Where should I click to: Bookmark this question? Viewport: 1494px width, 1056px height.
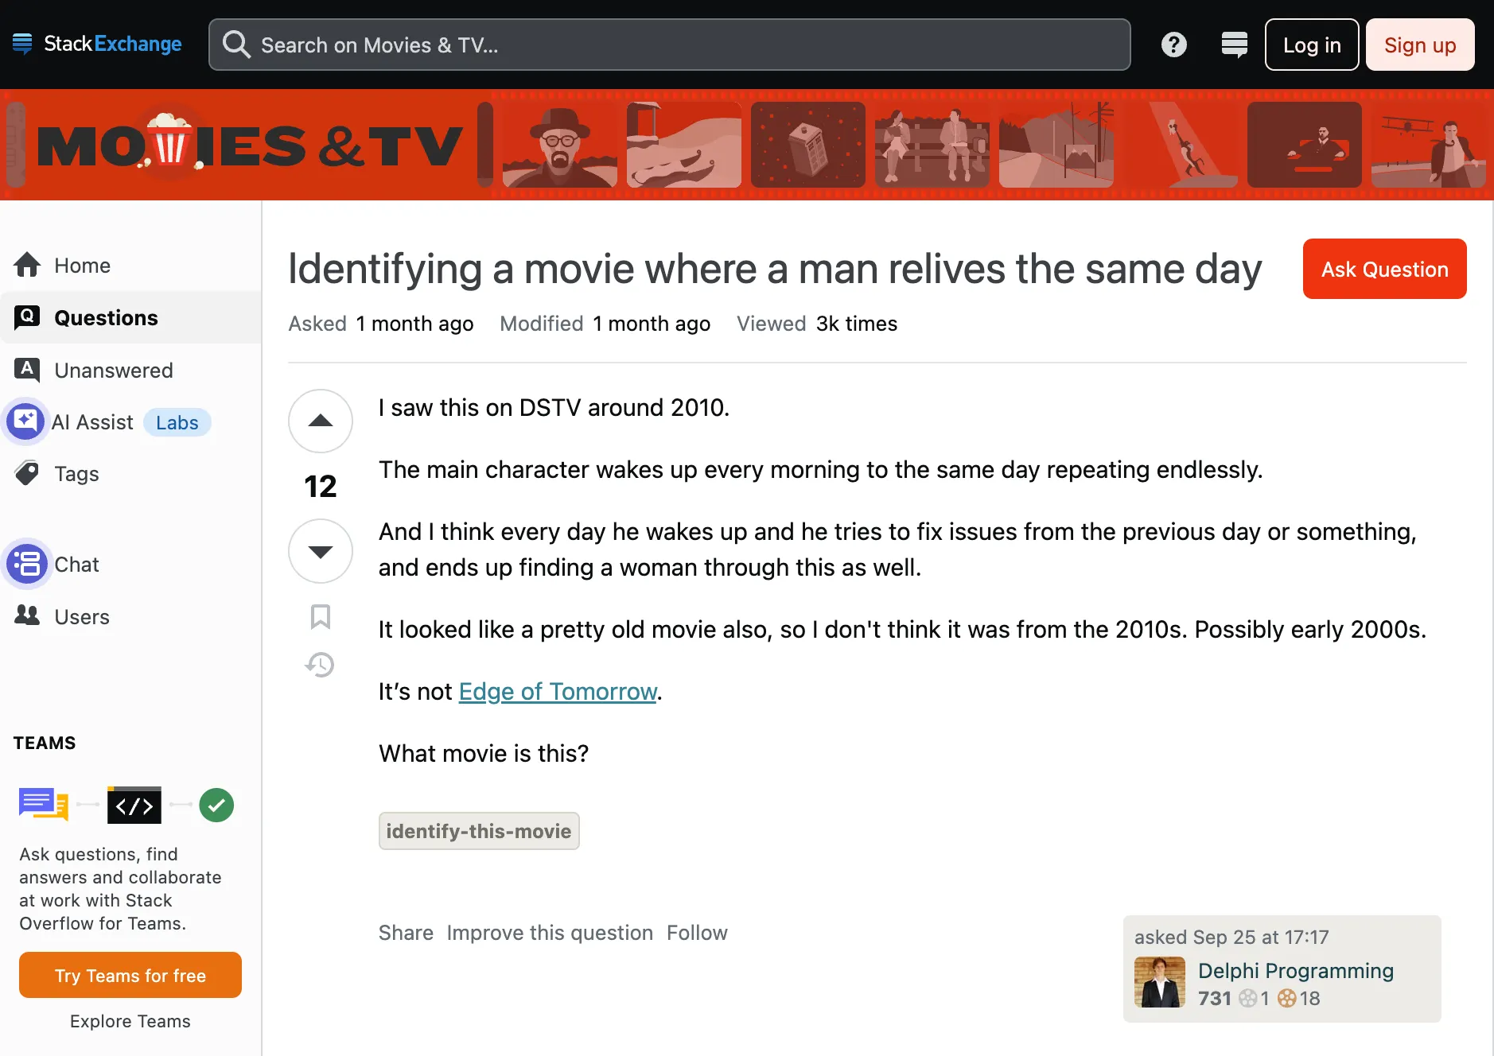(320, 617)
